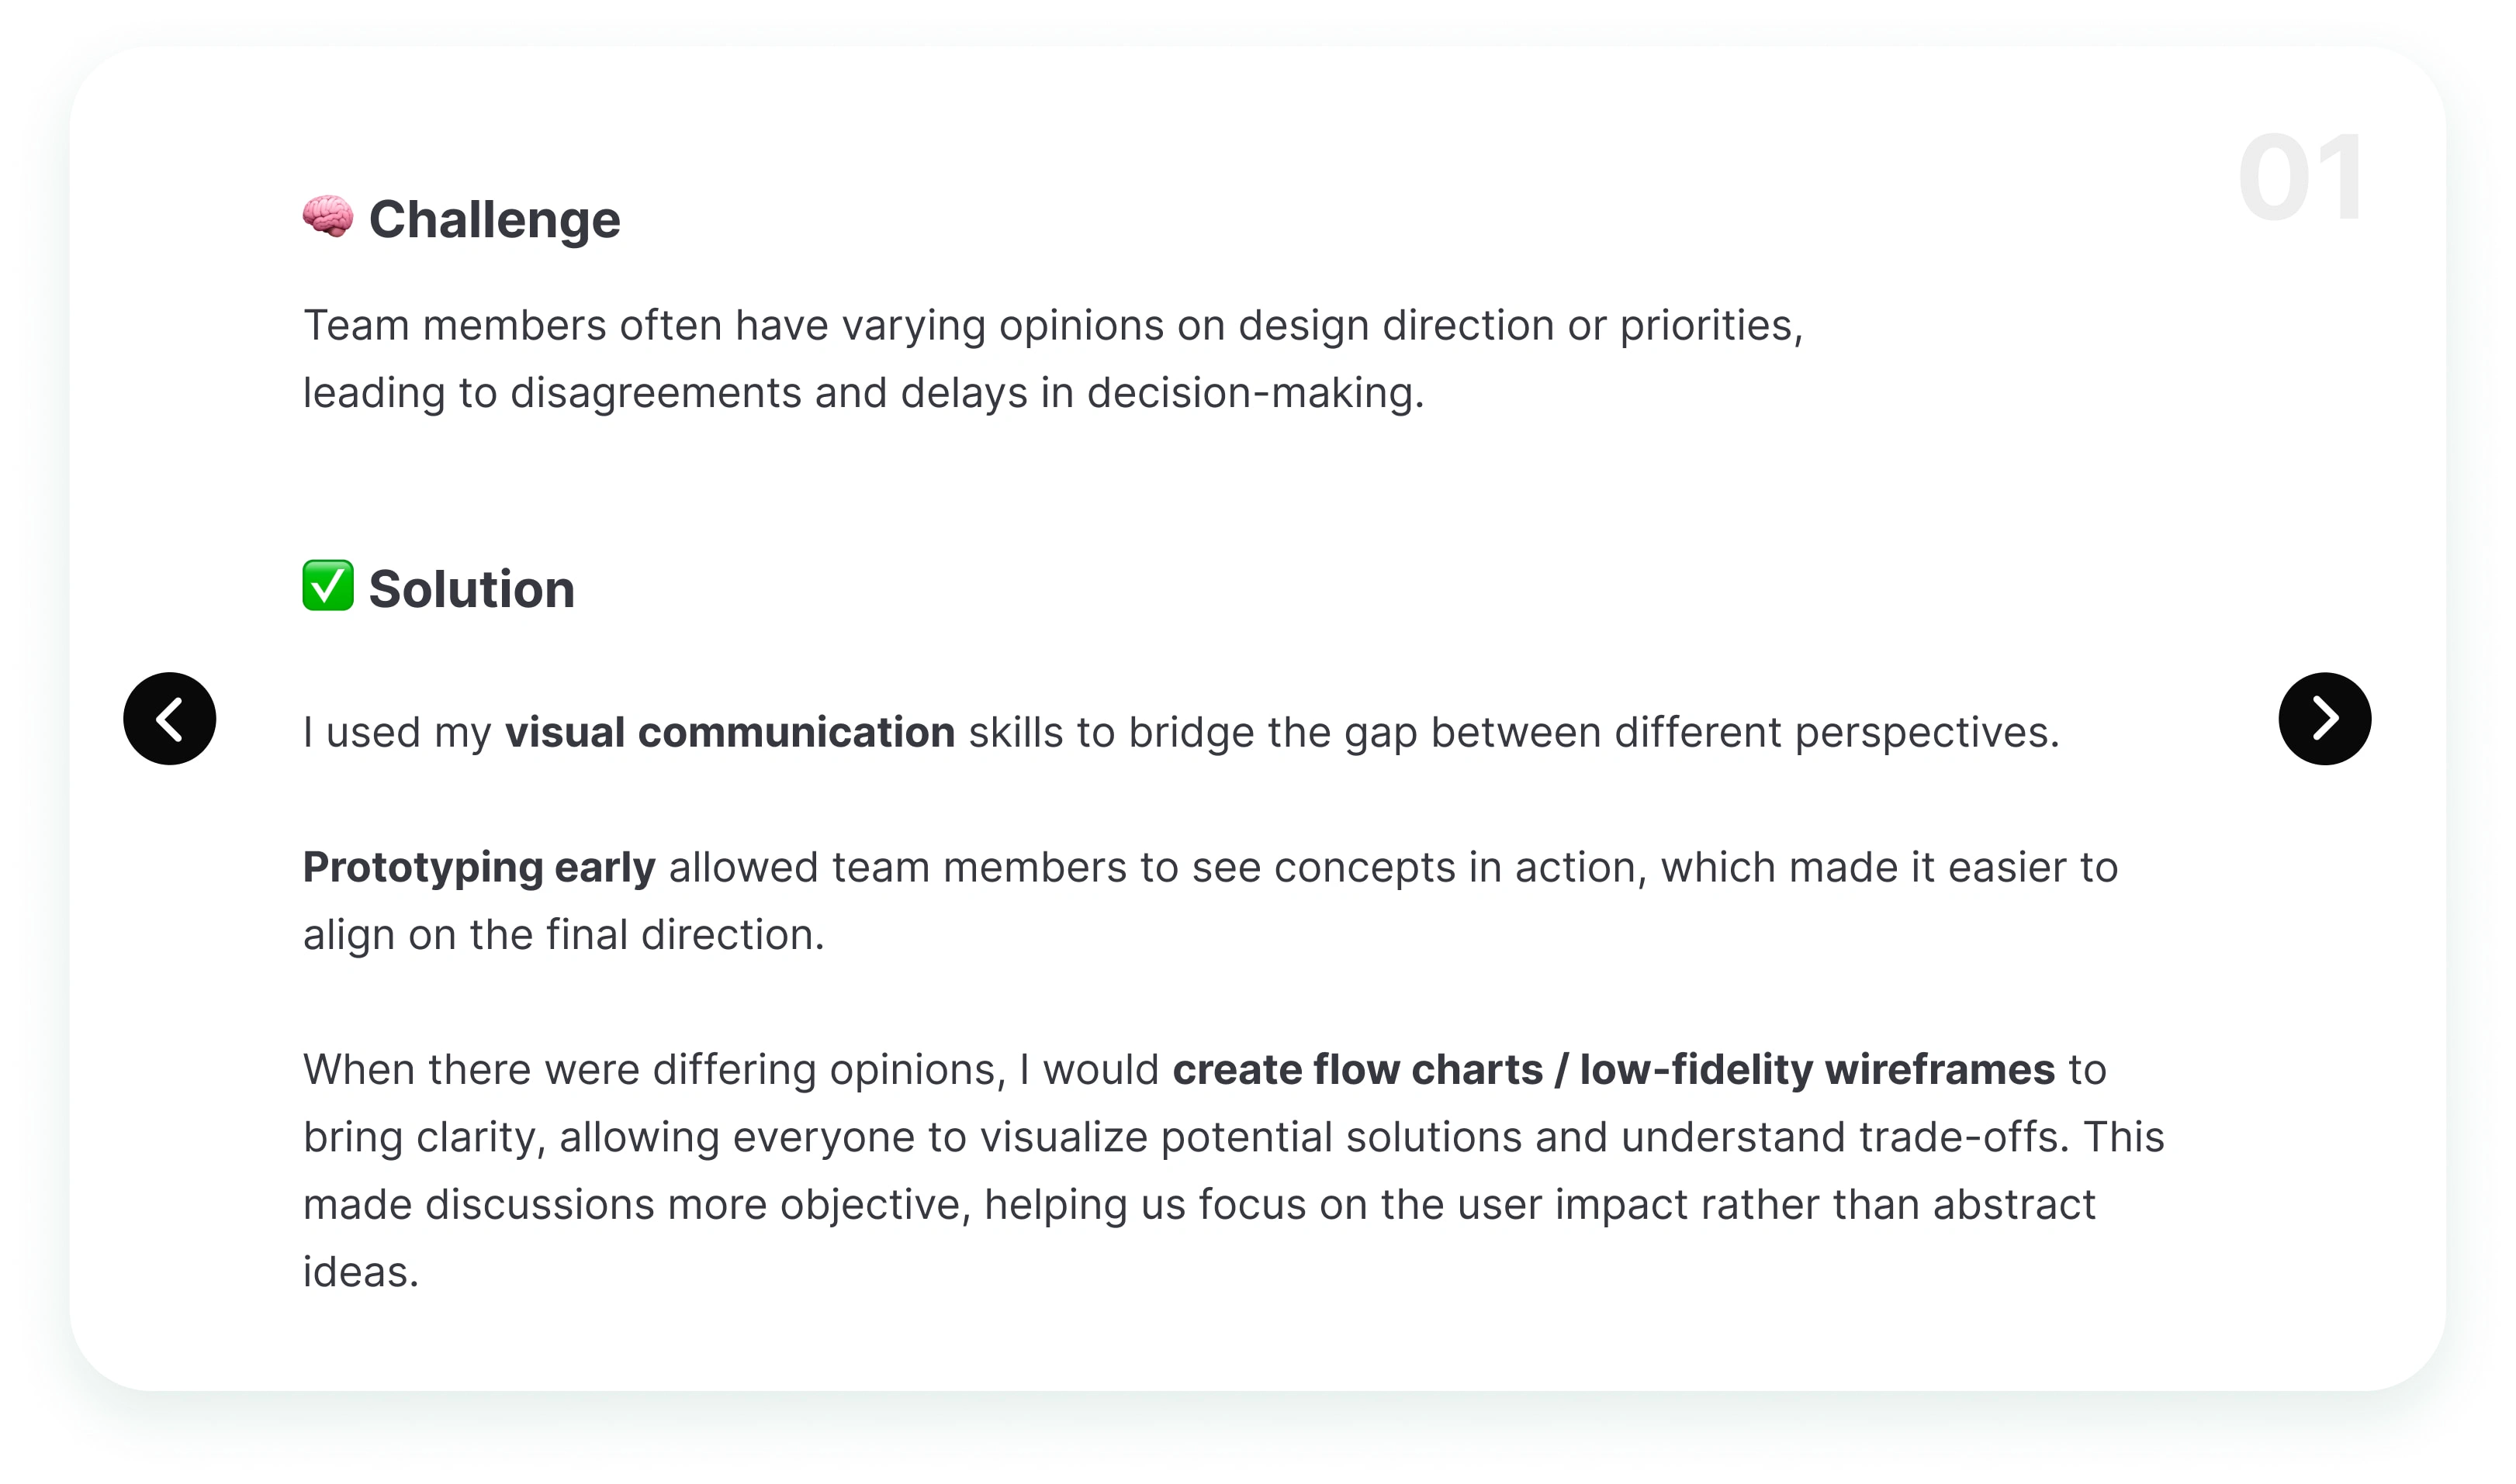Click the green checkmark emoji beside Solution
Image resolution: width=2516 pixels, height=1484 pixels.
[327, 585]
